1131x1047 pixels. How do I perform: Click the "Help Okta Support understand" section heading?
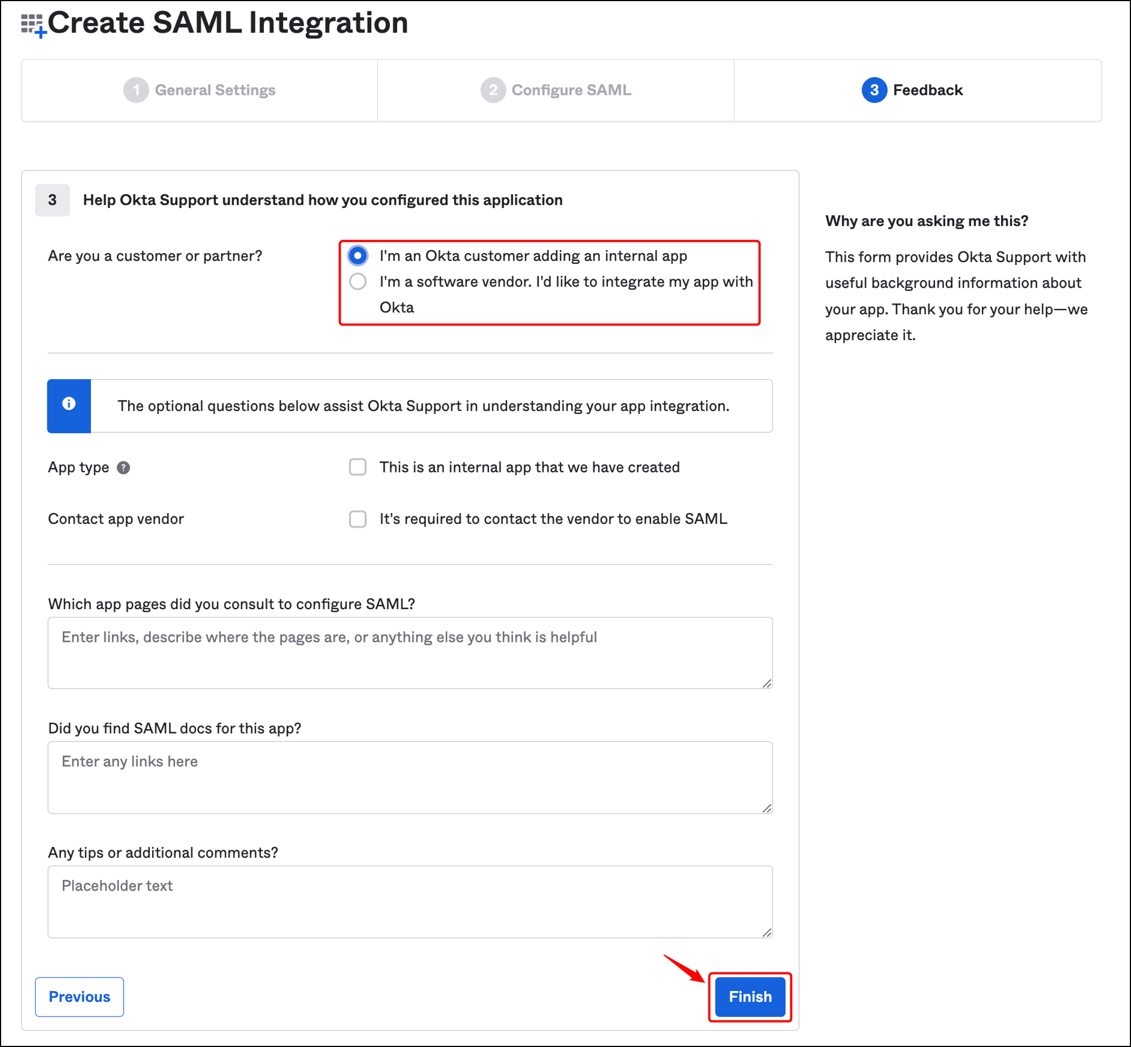point(323,200)
